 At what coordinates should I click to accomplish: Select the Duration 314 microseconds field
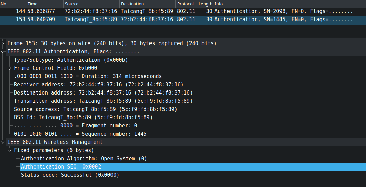click(x=88, y=76)
